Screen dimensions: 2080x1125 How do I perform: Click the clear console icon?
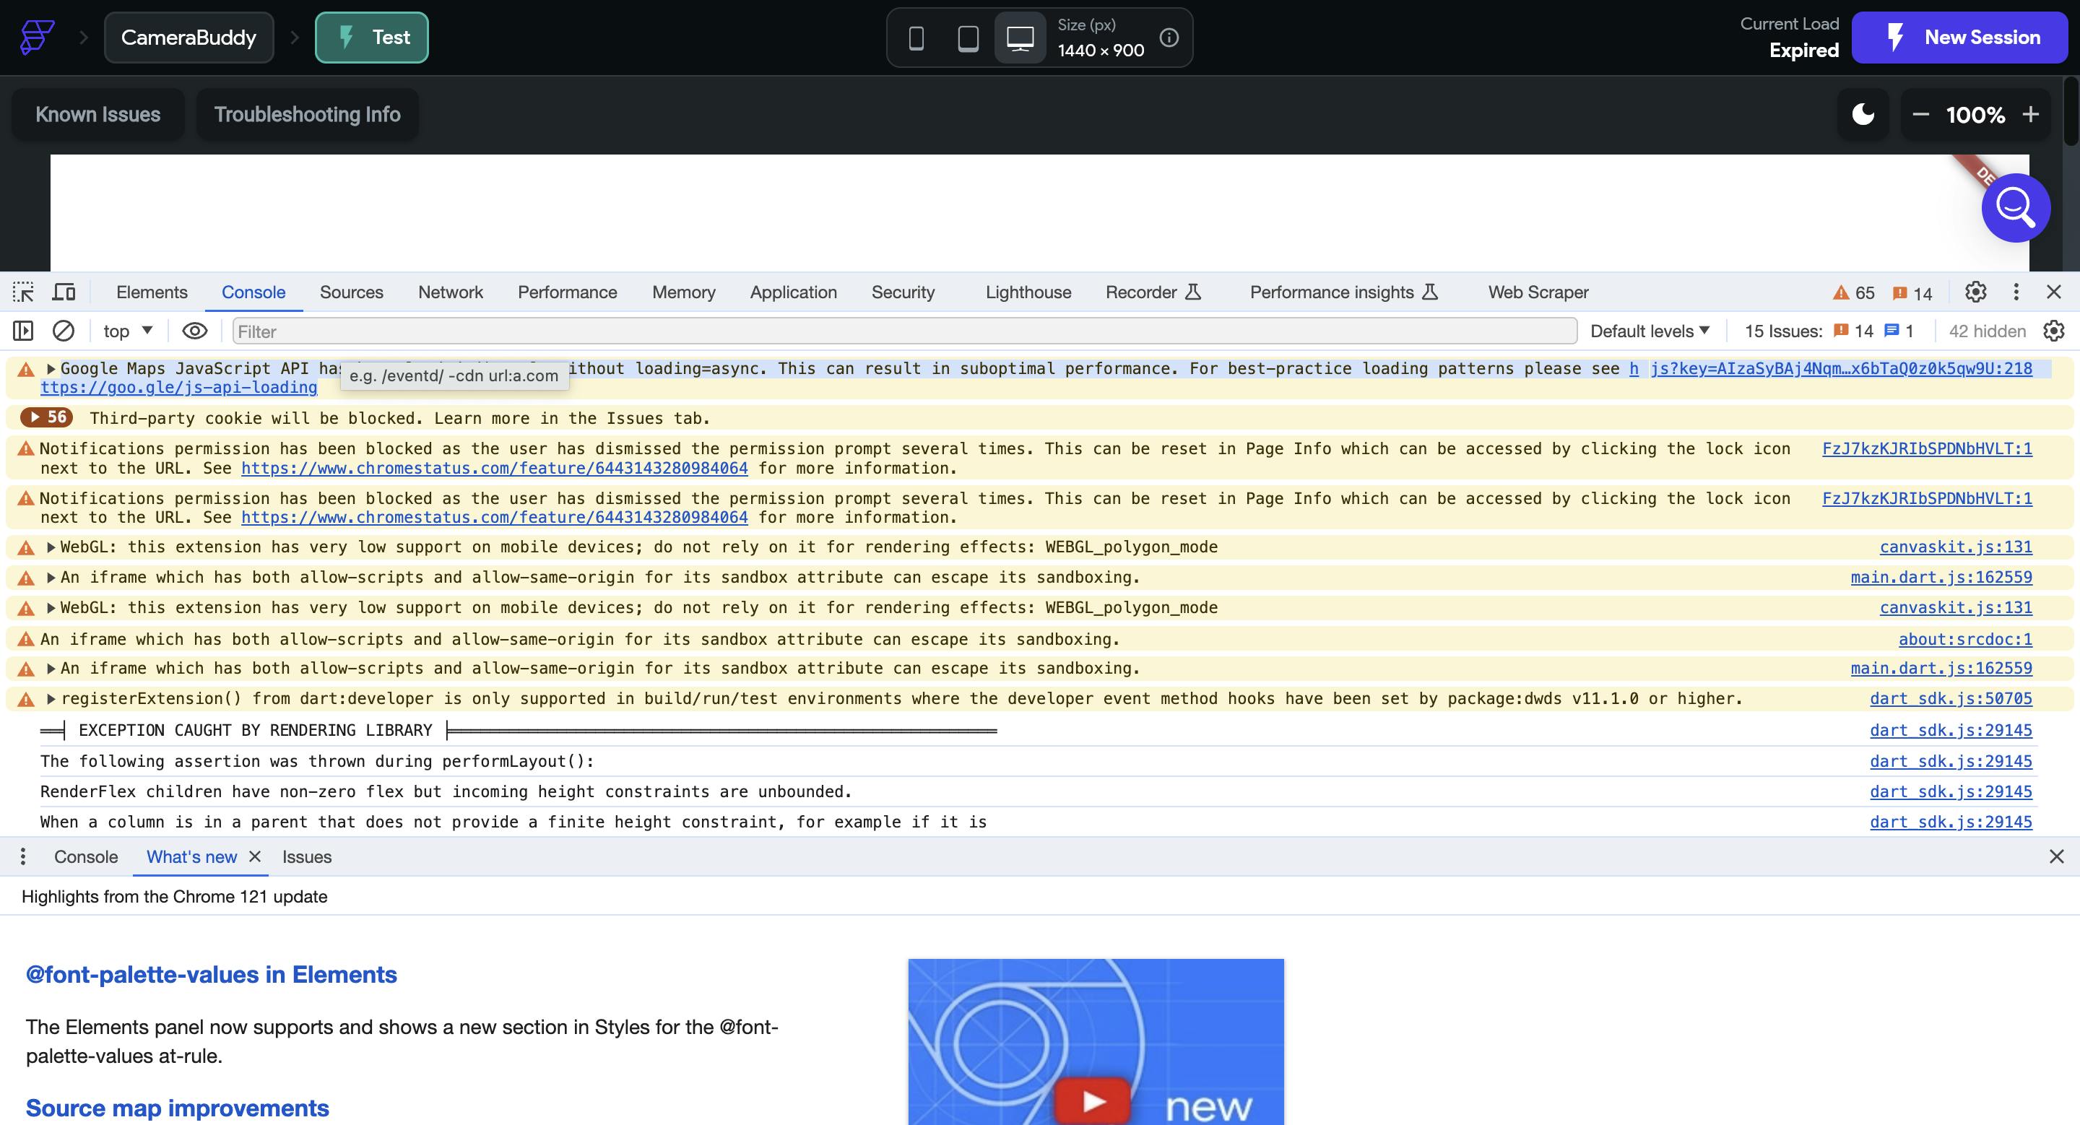[x=64, y=331]
